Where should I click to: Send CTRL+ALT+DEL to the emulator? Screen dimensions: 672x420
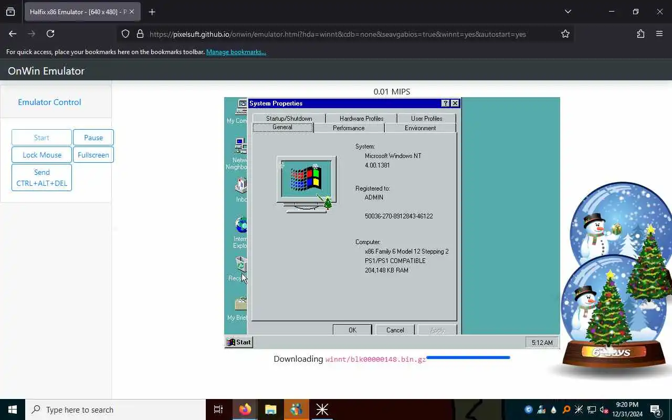pos(41,177)
